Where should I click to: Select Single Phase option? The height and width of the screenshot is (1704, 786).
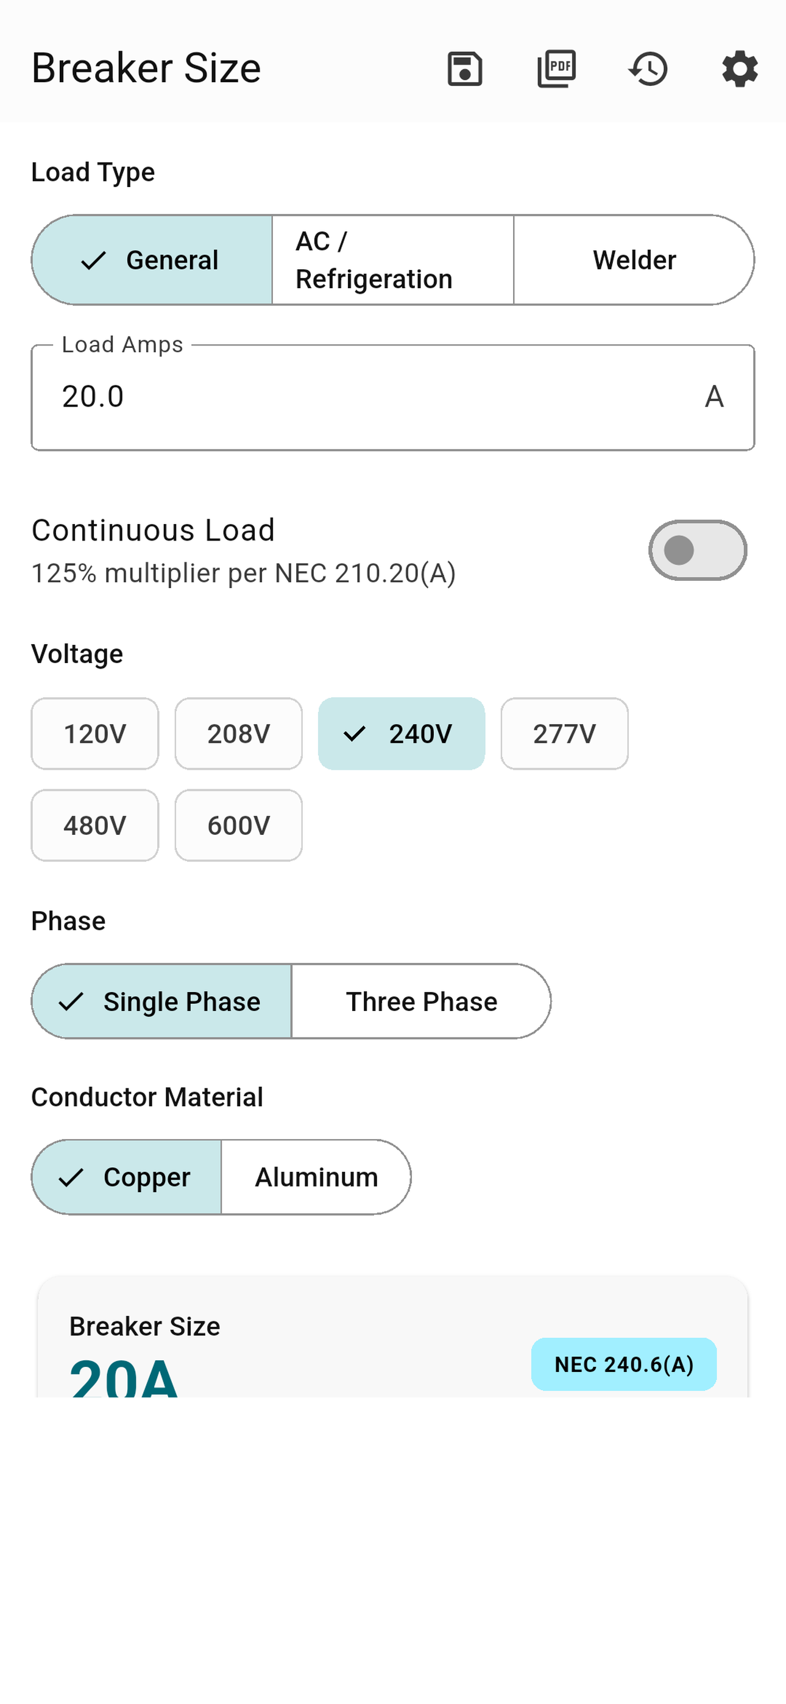point(162,1001)
